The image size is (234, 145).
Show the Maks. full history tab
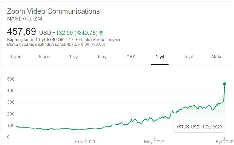pos(217,57)
